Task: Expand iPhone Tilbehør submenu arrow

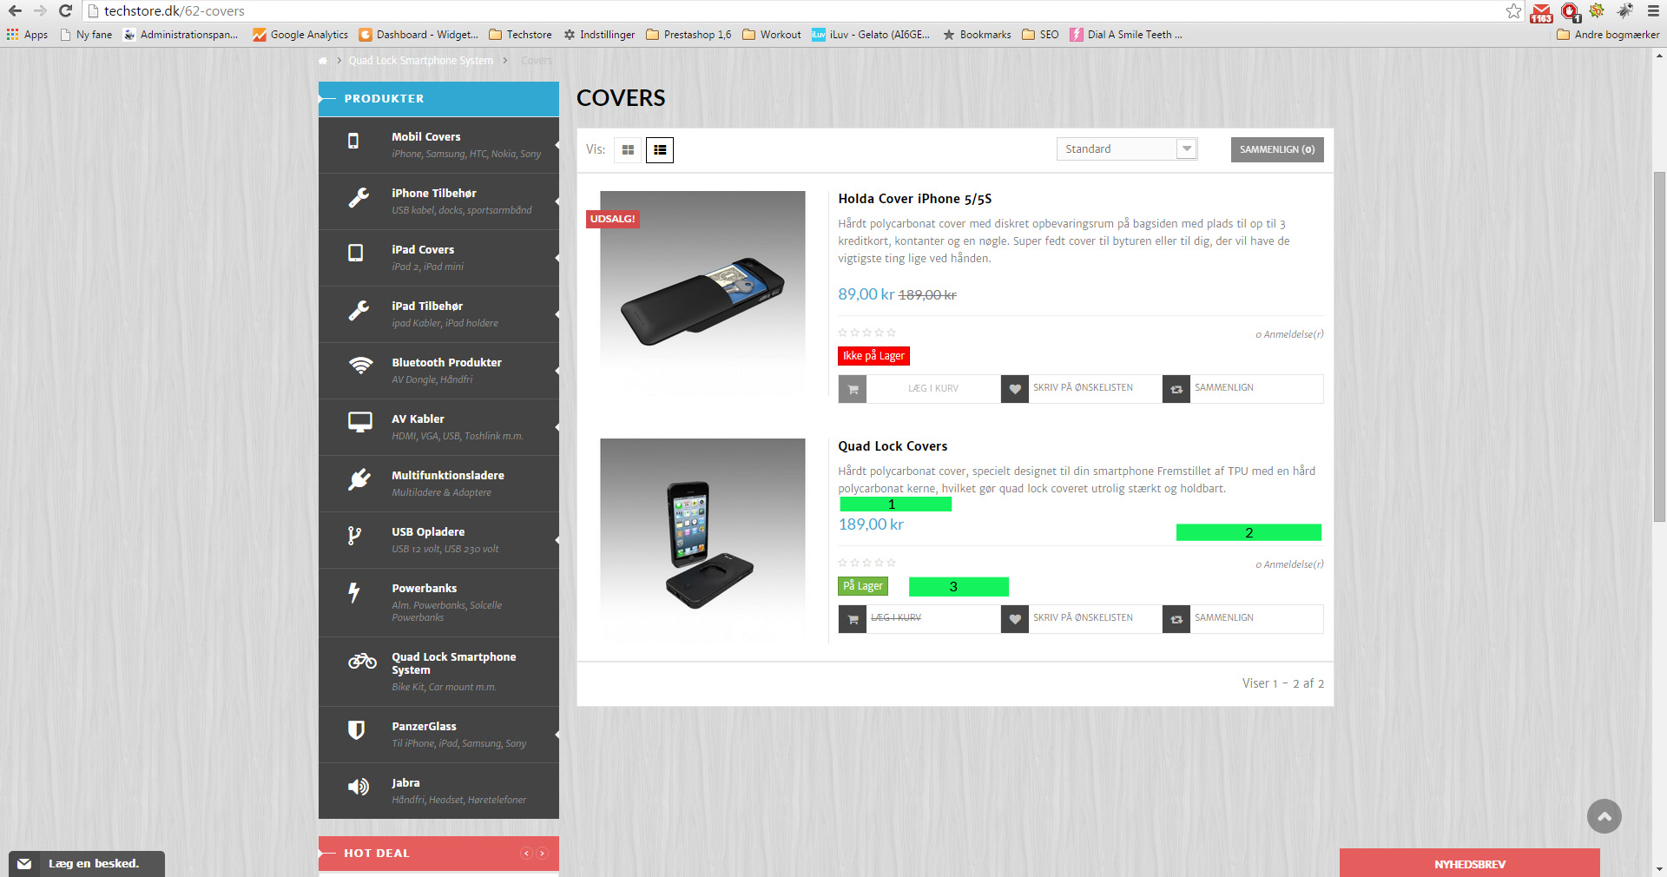Action: click(557, 201)
